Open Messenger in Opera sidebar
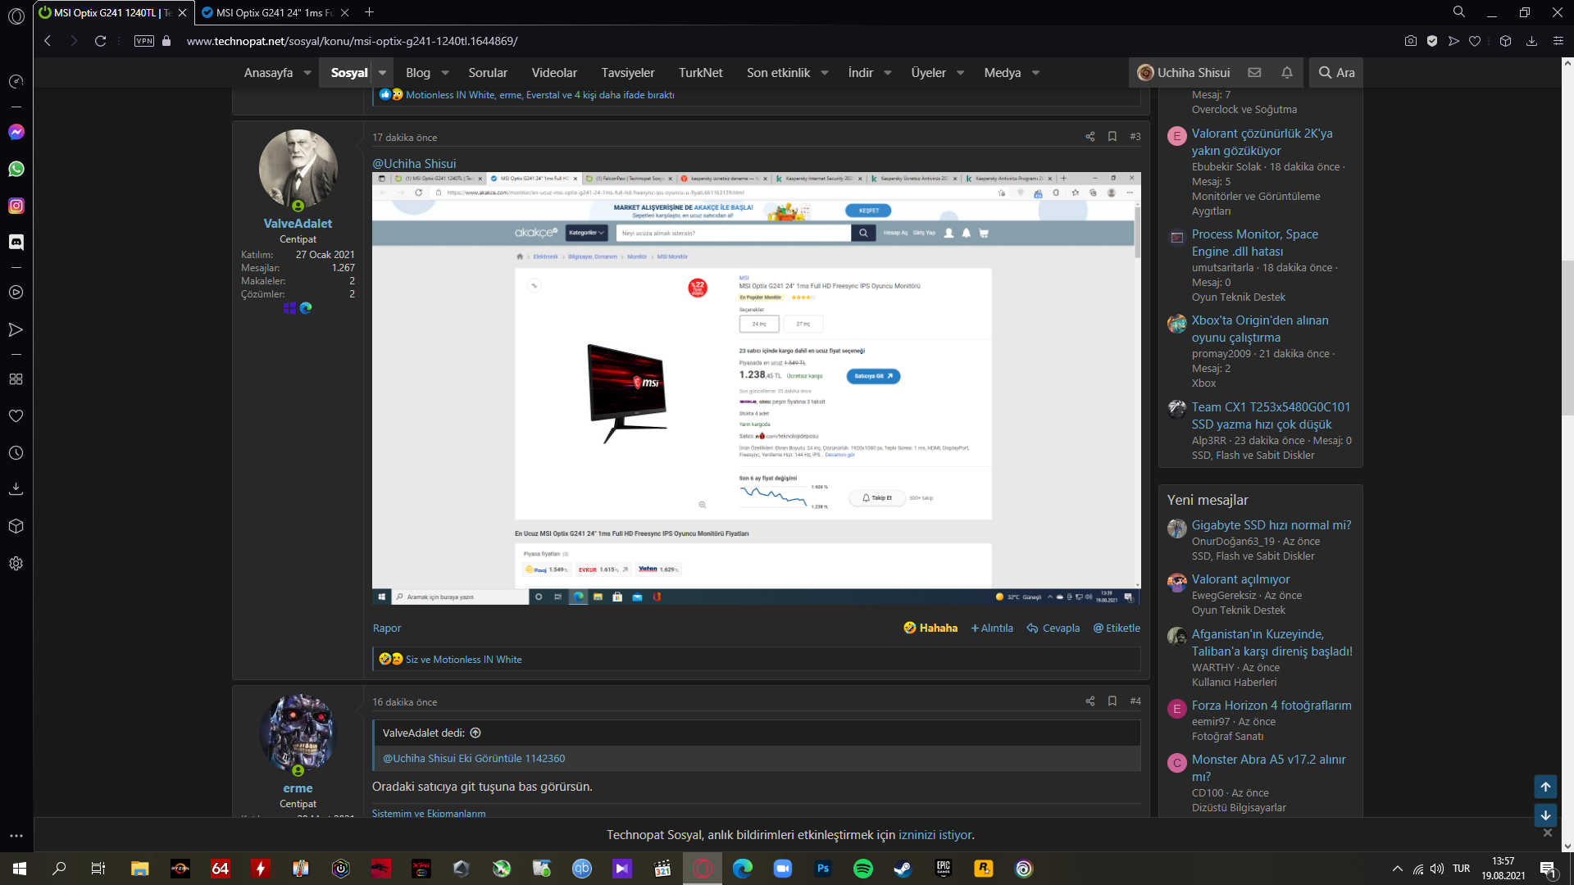 (x=16, y=132)
